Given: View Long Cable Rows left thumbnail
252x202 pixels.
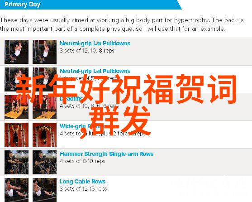Looking at the screenshot, I should pos(17,190).
